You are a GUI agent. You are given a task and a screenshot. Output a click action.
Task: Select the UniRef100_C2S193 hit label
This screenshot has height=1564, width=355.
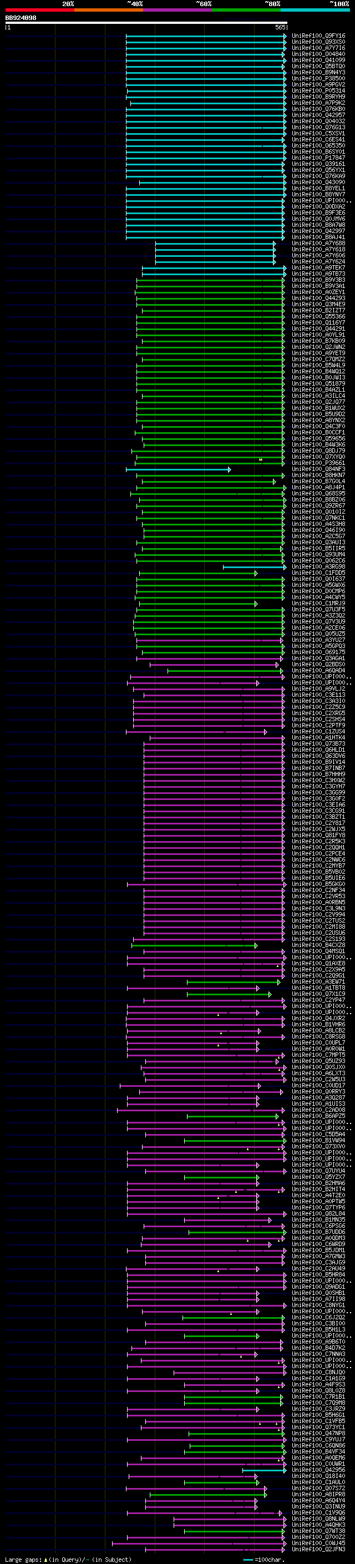pos(318,939)
